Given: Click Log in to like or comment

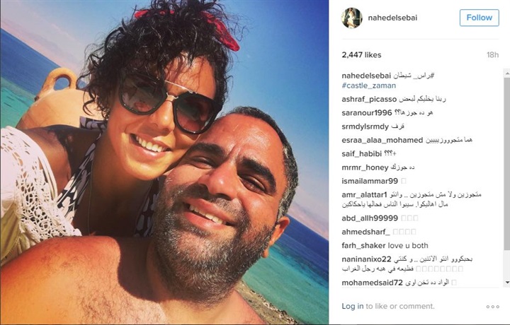Looking at the screenshot, I should click(353, 306).
